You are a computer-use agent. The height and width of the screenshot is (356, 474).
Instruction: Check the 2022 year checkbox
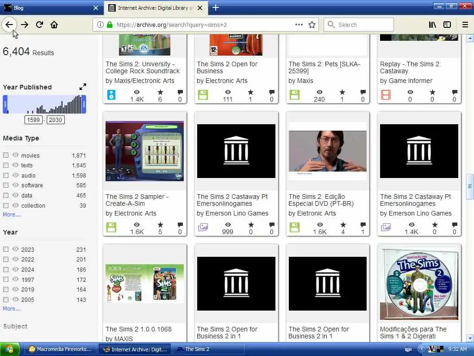(6, 260)
